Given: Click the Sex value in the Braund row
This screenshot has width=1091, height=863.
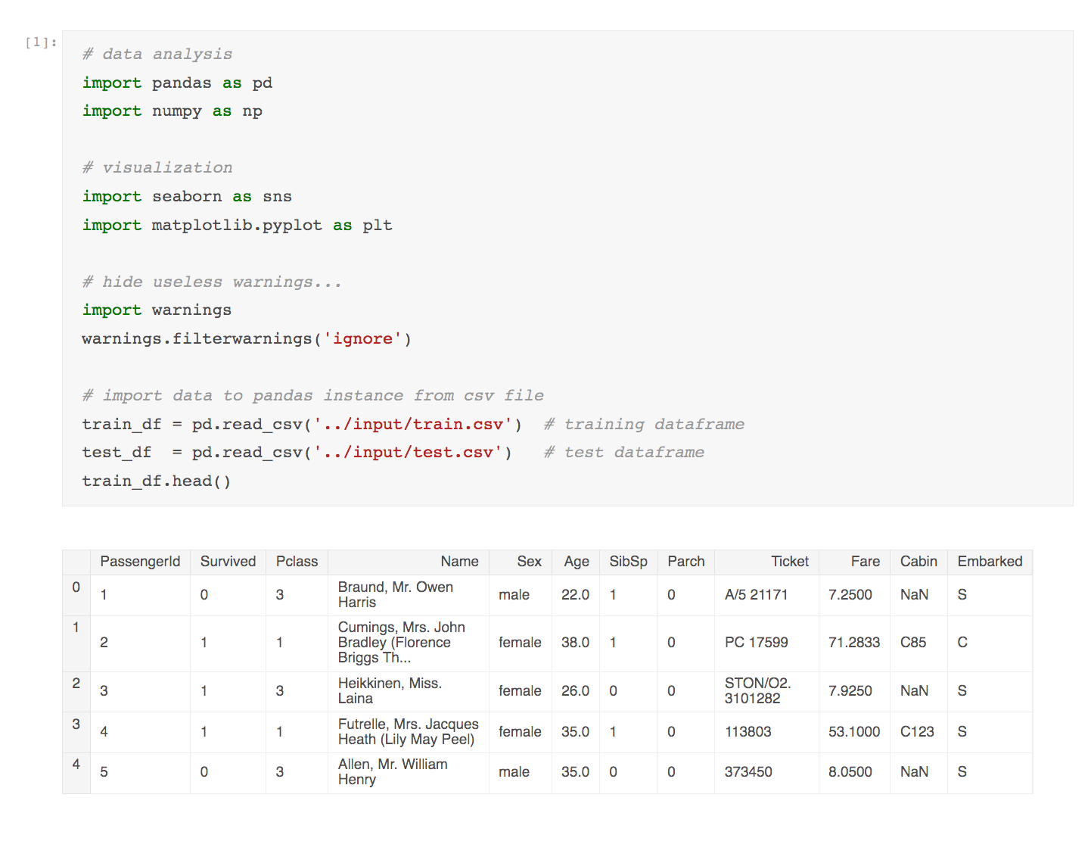Looking at the screenshot, I should coord(514,595).
